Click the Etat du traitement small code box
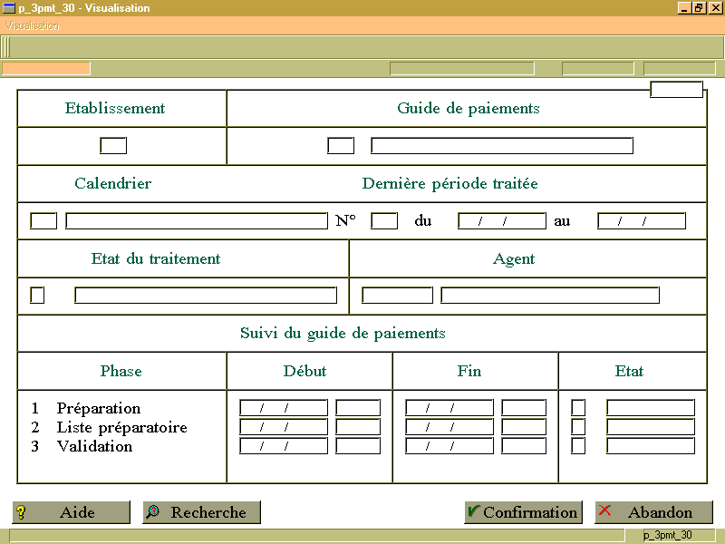725x544 pixels. [x=37, y=296]
